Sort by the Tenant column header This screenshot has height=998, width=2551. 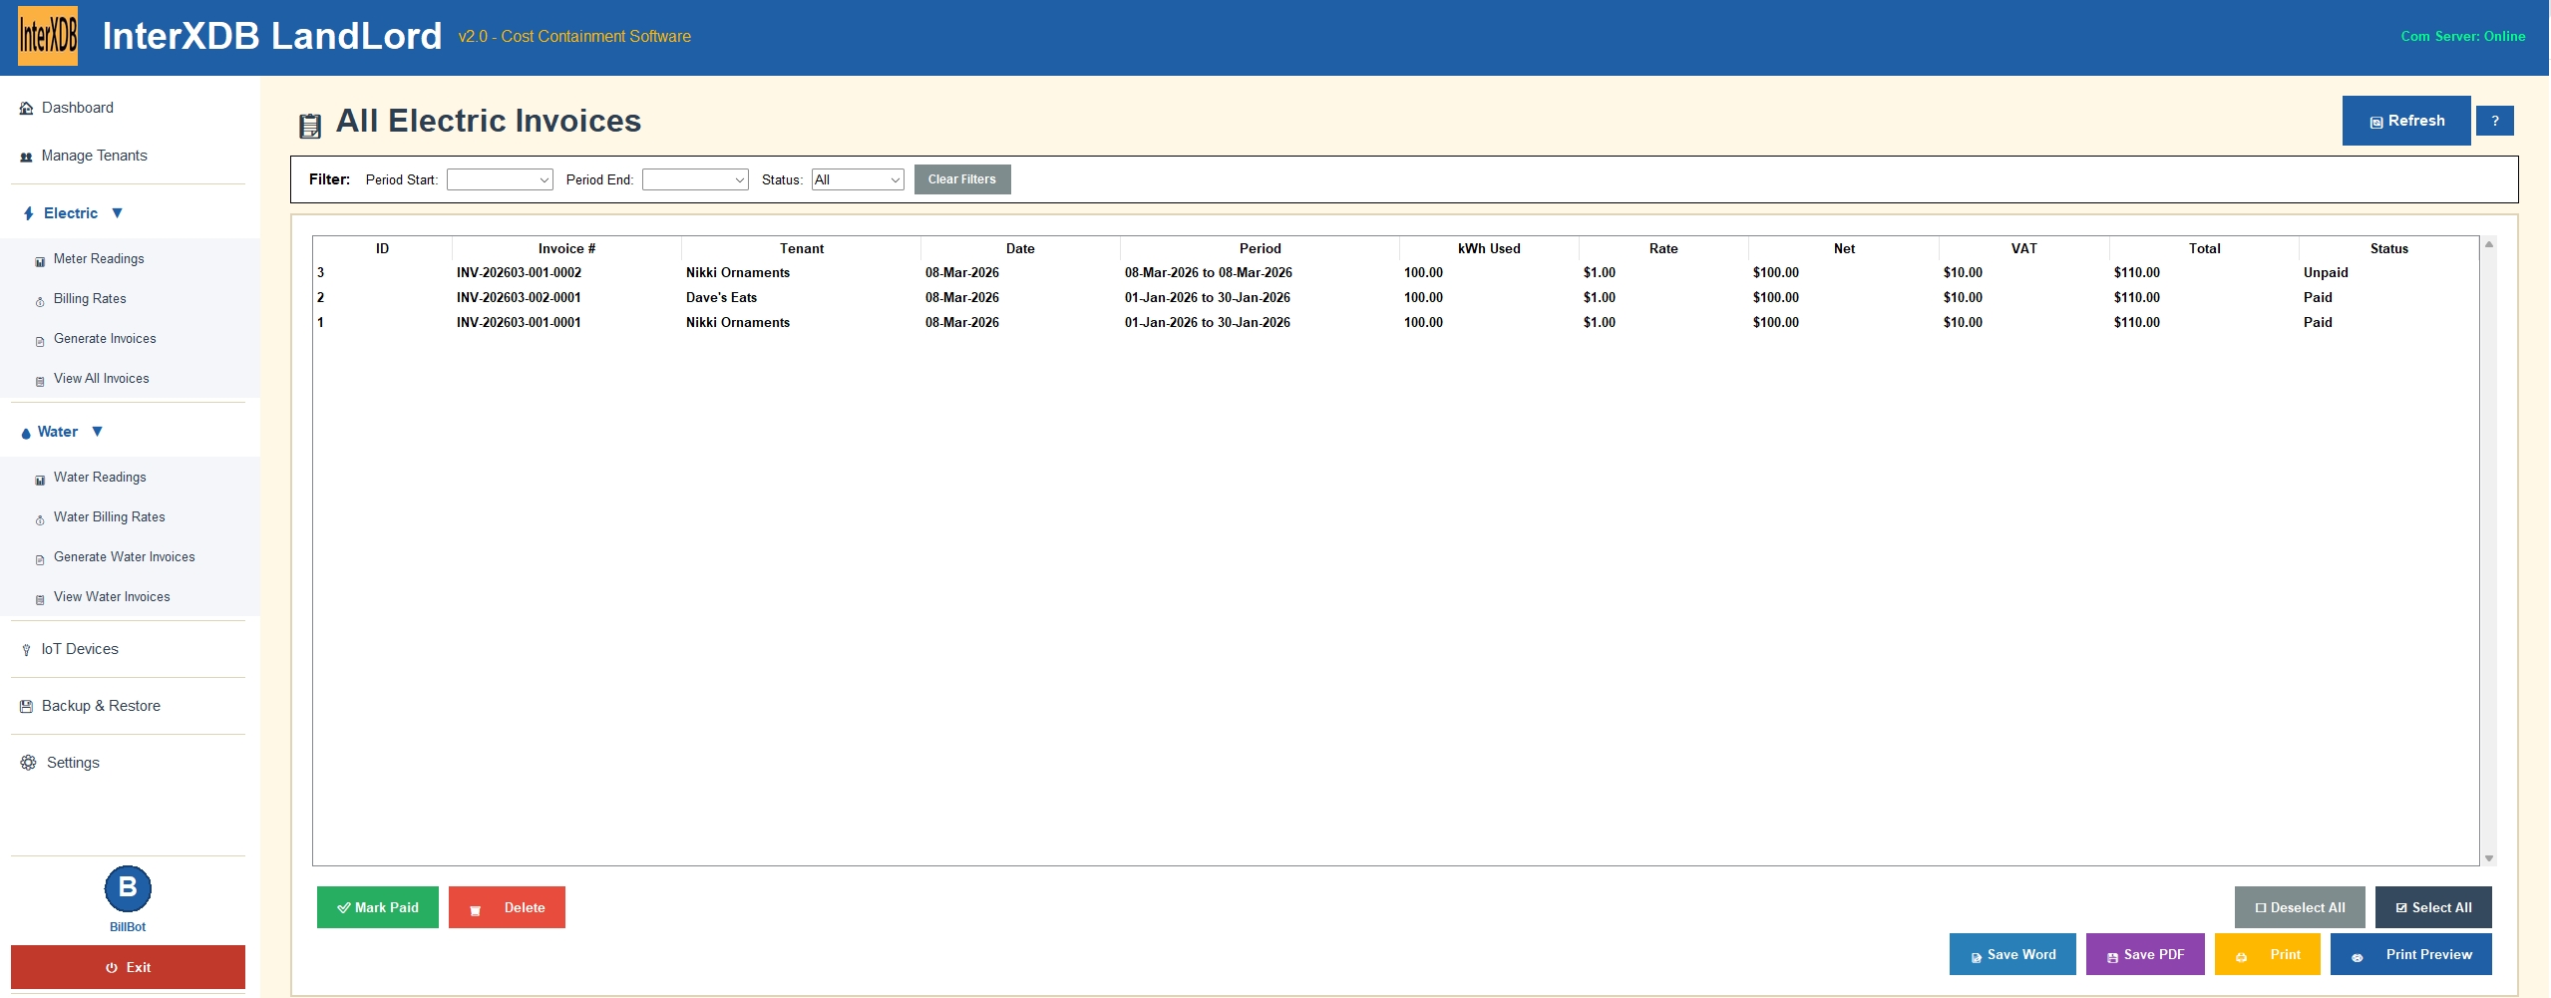802,248
